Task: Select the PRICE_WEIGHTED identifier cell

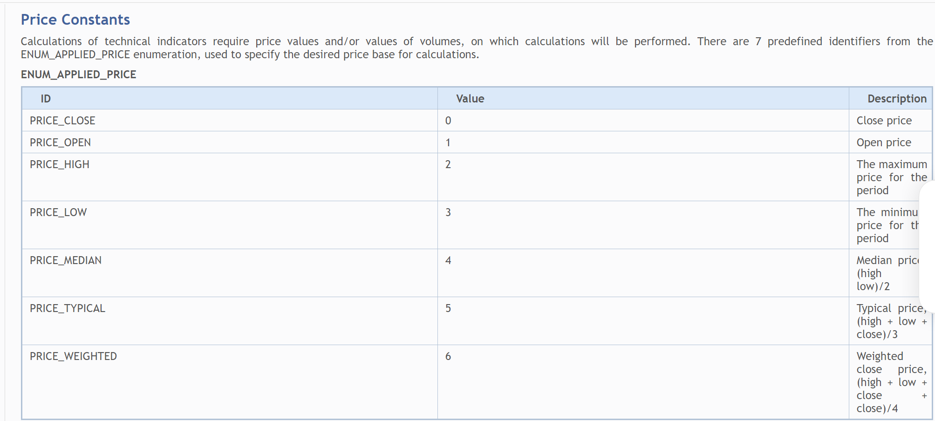Action: (x=73, y=356)
